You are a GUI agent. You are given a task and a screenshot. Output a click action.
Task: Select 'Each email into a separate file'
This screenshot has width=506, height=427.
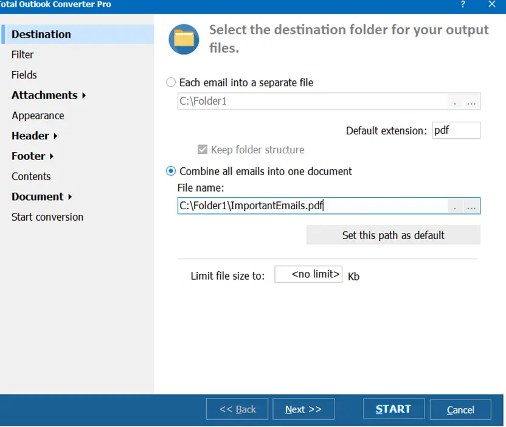(x=171, y=82)
